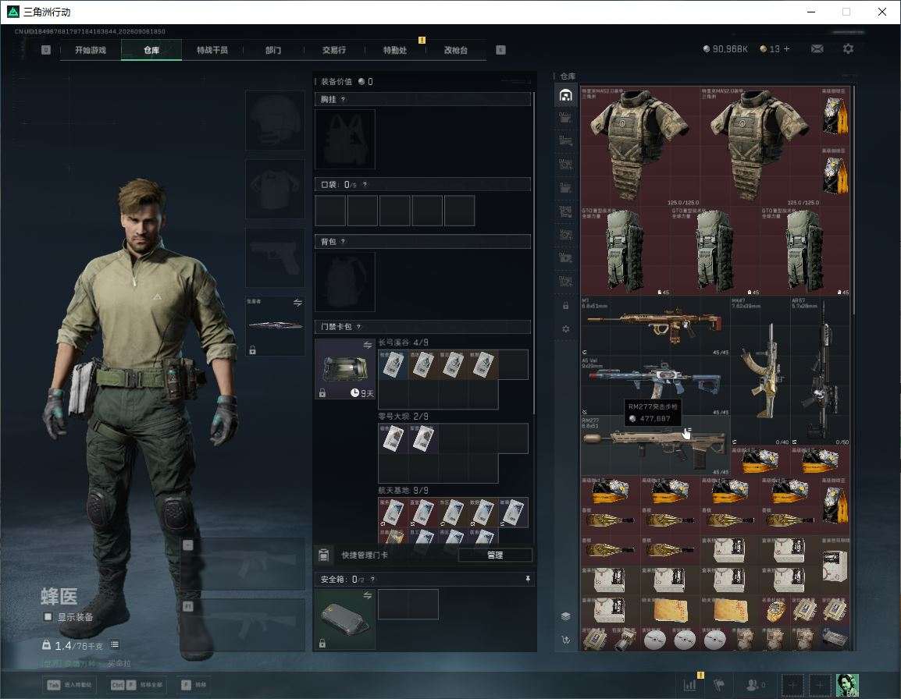The width and height of the screenshot is (901, 699).
Task: Select the empty body armor slot
Action: tap(276, 189)
